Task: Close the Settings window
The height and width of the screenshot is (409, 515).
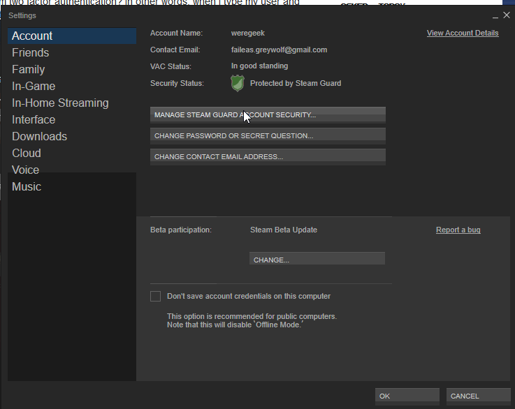Action: pyautogui.click(x=507, y=15)
